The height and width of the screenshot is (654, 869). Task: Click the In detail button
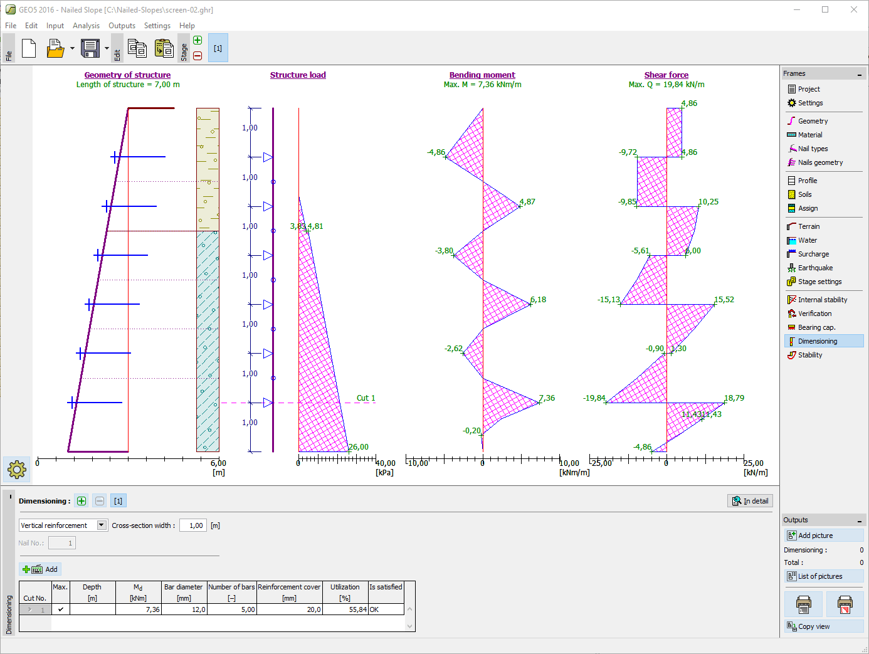750,501
